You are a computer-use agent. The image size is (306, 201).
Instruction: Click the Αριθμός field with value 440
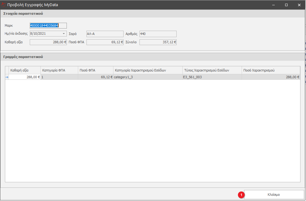[x=158, y=34]
